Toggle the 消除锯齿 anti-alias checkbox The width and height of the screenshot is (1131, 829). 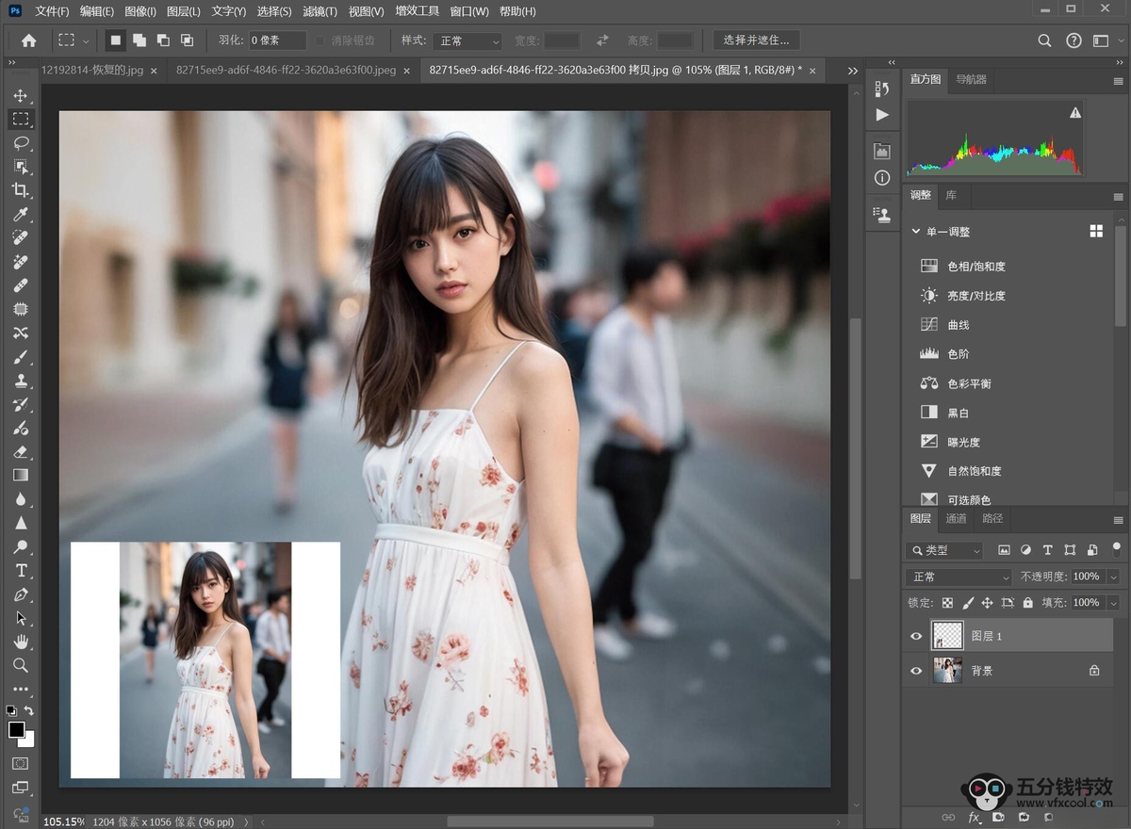[320, 41]
